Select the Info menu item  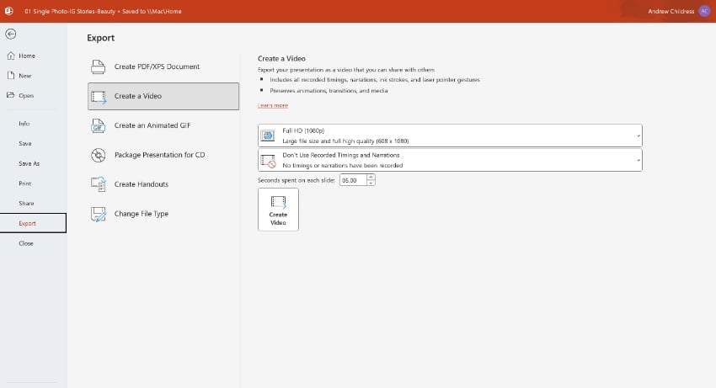(x=24, y=124)
